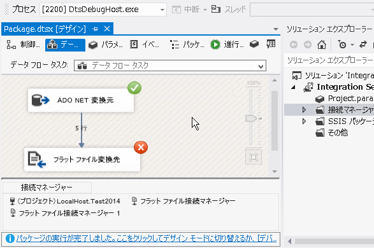Switch to the イベント ハンドラー tab
The image size is (374, 248).
144,45
